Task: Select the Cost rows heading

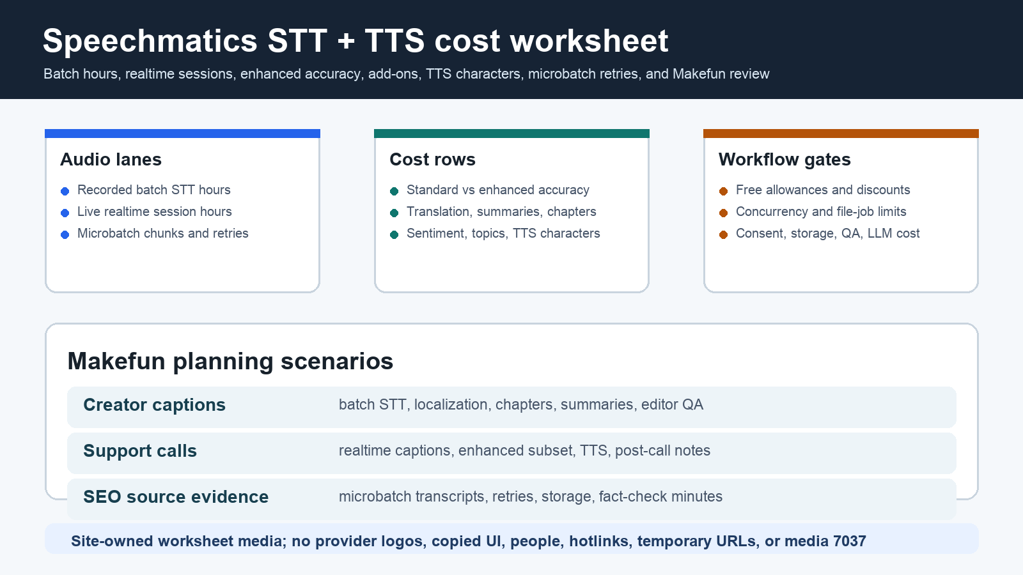Action: tap(432, 159)
